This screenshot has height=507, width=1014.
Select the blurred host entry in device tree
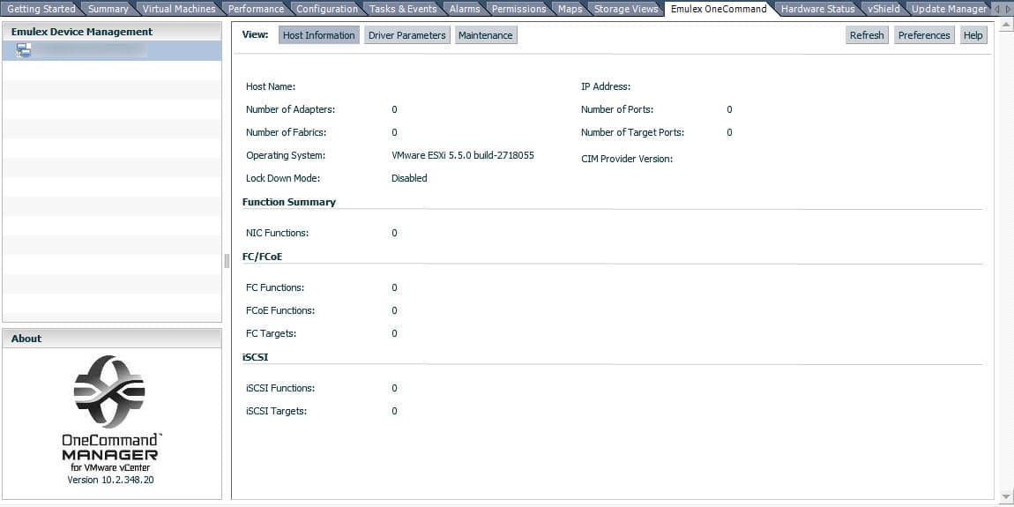pyautogui.click(x=88, y=50)
